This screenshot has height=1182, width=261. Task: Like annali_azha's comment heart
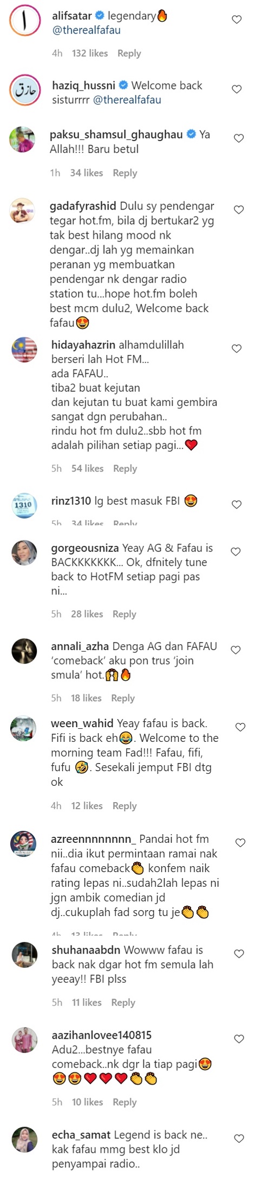click(236, 650)
